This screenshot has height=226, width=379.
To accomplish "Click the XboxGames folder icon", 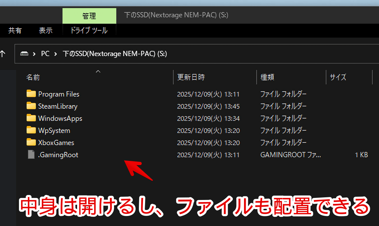I will [x=31, y=143].
